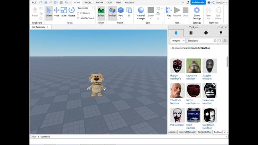Image resolution: width=258 pixels, height=145 pixels.
Task: Enable the Join Surfaces checkbox
Action: tap(78, 18)
